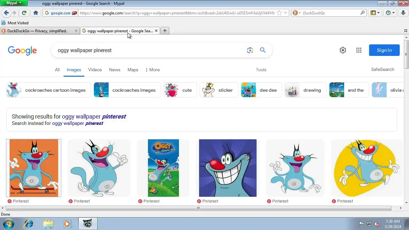Open the waving Oggy on white thumbnail
The height and width of the screenshot is (230, 409).
pyautogui.click(x=99, y=168)
